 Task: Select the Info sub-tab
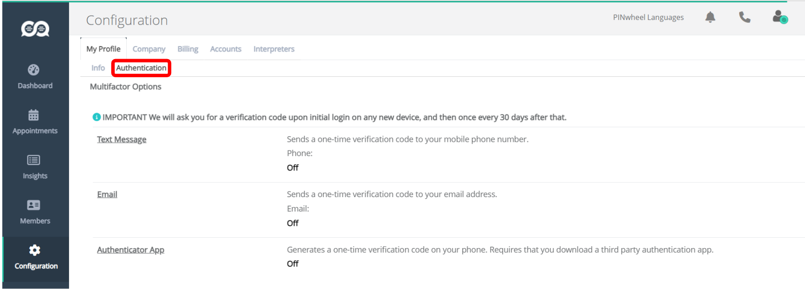(x=98, y=68)
